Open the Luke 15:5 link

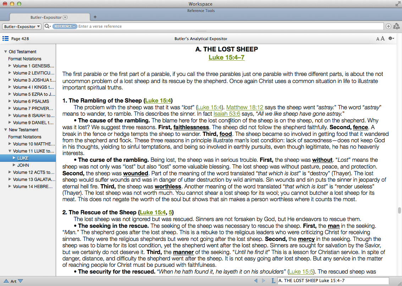click(301, 272)
